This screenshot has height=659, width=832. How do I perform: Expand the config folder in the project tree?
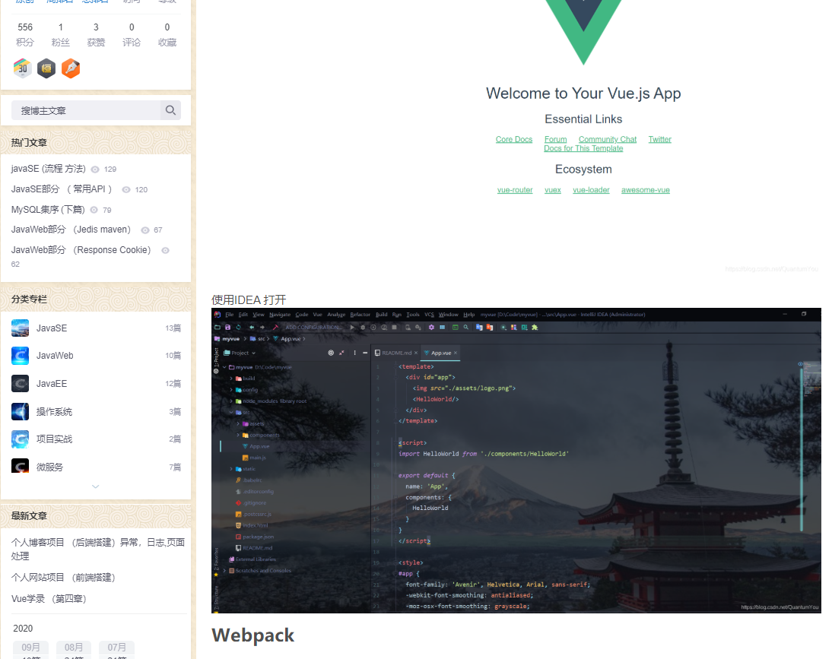[x=231, y=390]
